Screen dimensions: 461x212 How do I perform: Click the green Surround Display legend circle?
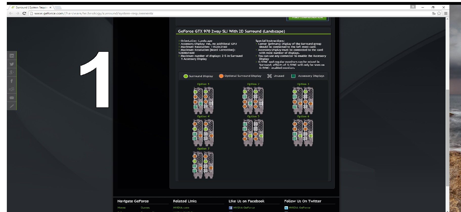186,76
